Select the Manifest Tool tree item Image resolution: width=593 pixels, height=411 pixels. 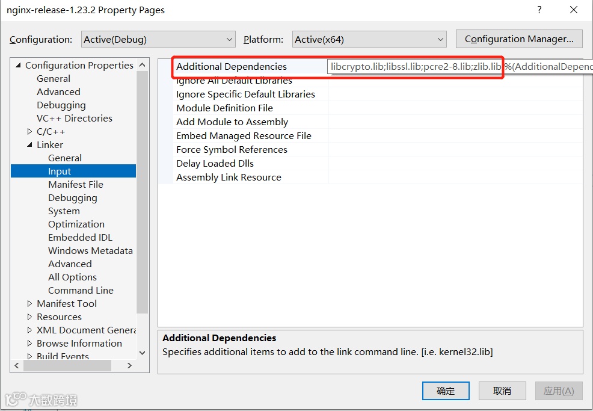tap(67, 303)
